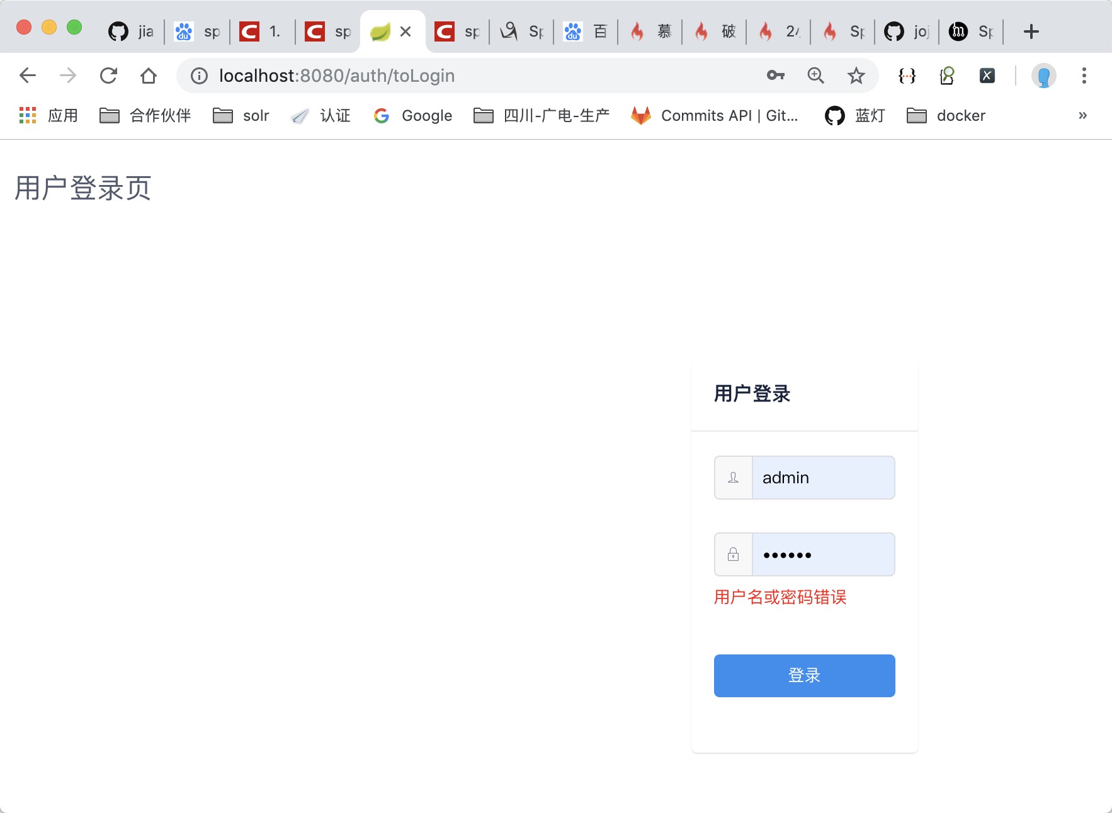The width and height of the screenshot is (1112, 813).
Task: Open the browser profile avatar menu
Action: tap(1043, 76)
